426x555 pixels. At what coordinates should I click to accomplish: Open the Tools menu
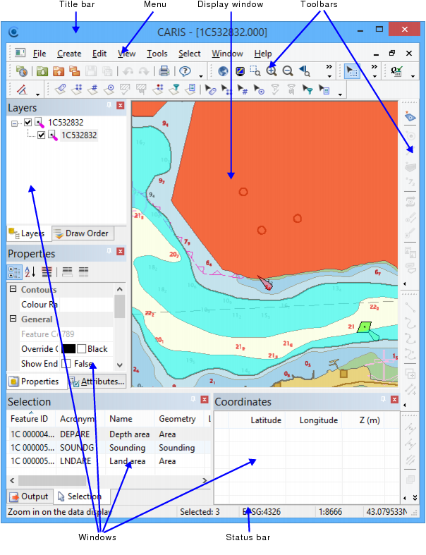click(x=157, y=54)
